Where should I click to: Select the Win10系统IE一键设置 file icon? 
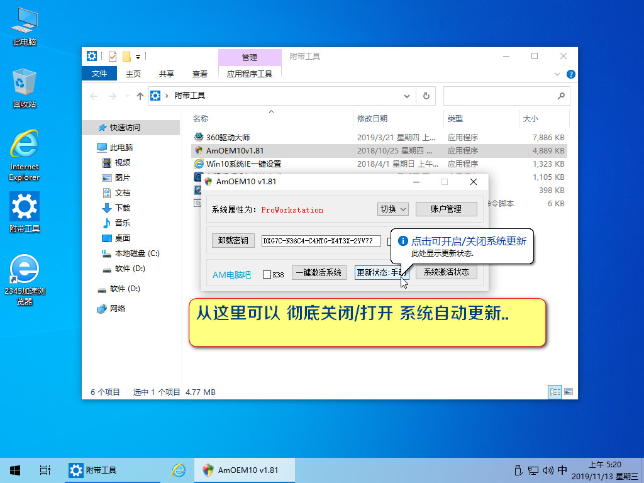(199, 164)
